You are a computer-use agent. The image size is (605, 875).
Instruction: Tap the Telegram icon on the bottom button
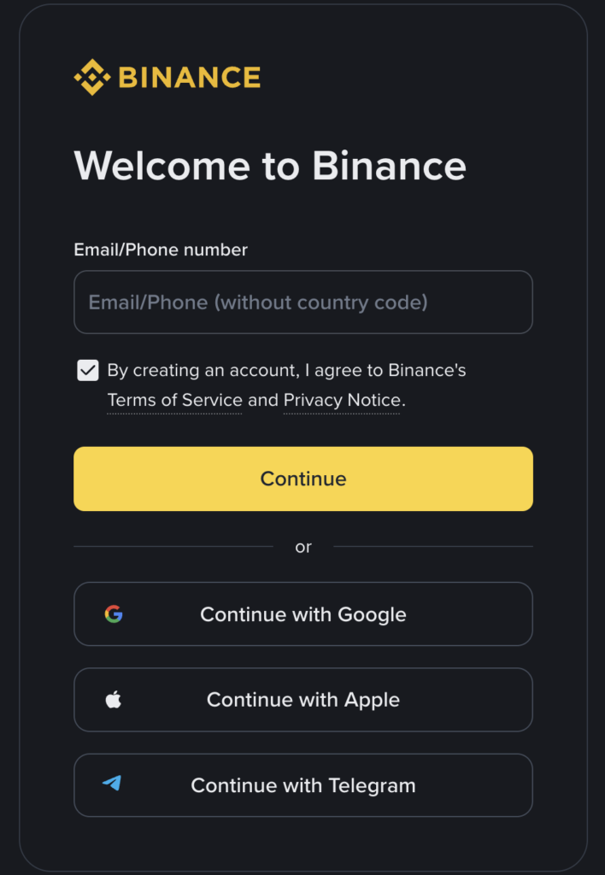pyautogui.click(x=113, y=785)
